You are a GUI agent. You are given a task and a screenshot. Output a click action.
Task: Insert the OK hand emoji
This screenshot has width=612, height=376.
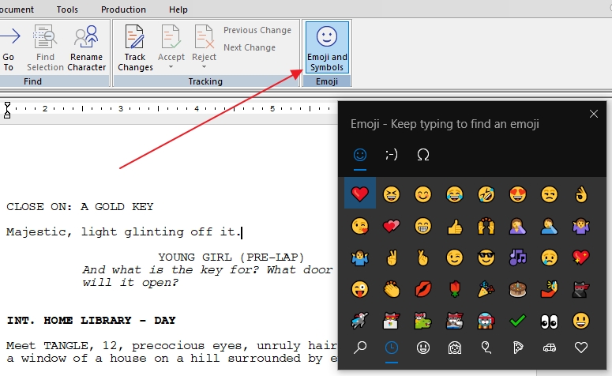tap(581, 194)
